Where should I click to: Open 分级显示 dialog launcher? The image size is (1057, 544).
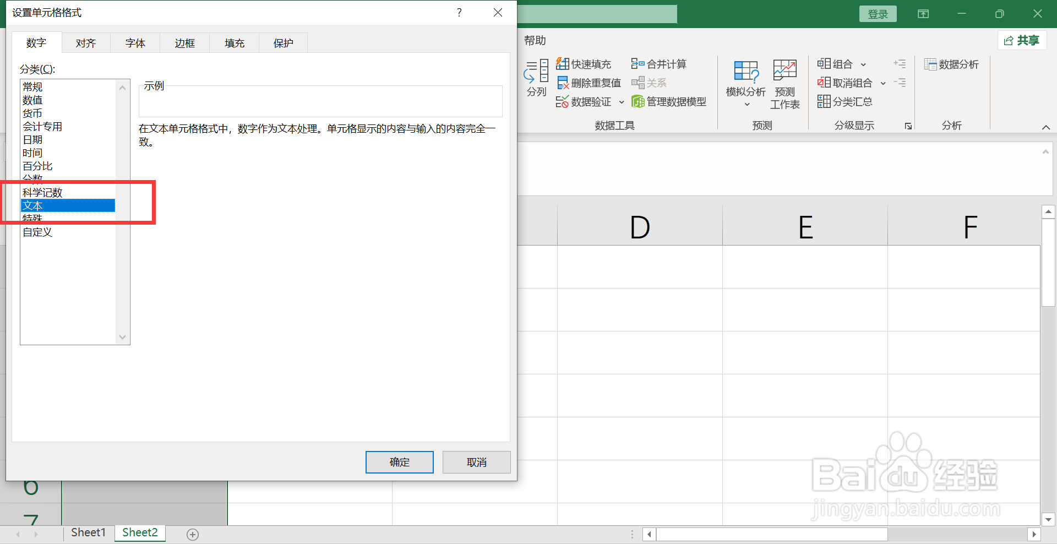pyautogui.click(x=908, y=126)
